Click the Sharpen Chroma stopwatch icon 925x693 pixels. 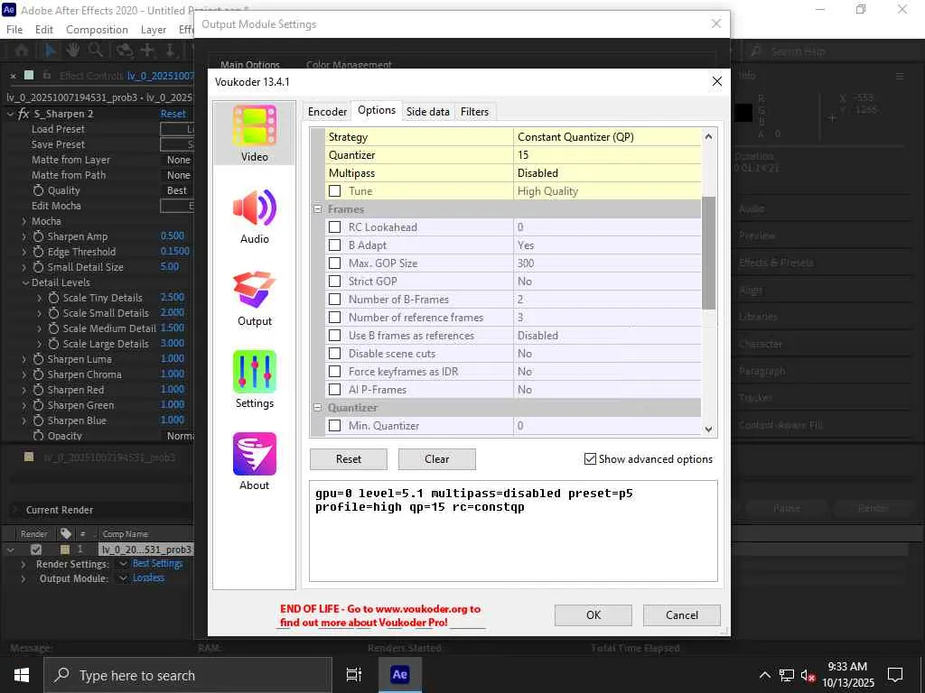click(38, 374)
